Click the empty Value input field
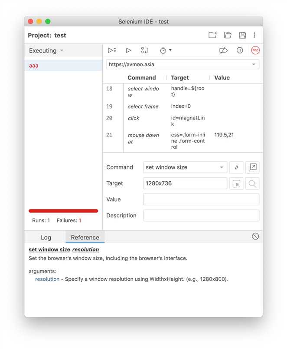This screenshot has height=349, width=287. coord(201,199)
